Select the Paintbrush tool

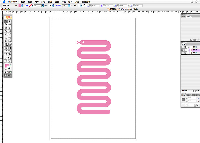pos(6,34)
